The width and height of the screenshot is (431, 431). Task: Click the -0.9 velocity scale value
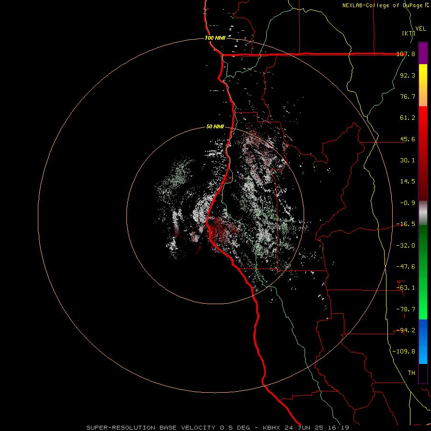click(408, 203)
